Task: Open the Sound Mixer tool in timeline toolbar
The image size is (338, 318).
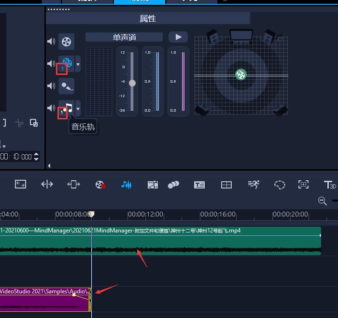Action: pyautogui.click(x=126, y=185)
